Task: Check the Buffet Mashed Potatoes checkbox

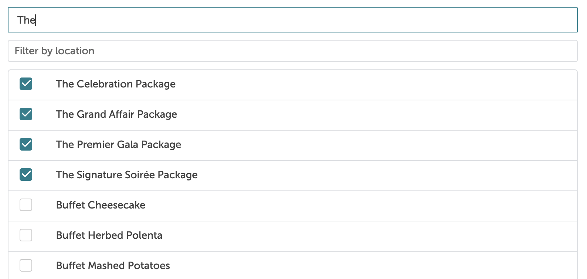Action: pyautogui.click(x=26, y=265)
